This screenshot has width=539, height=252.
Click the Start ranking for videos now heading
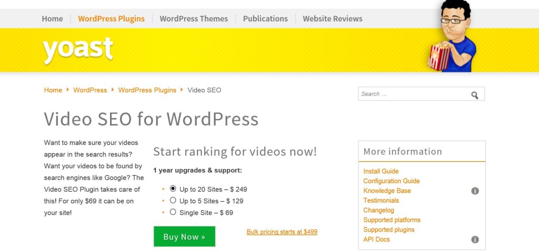[x=235, y=152]
